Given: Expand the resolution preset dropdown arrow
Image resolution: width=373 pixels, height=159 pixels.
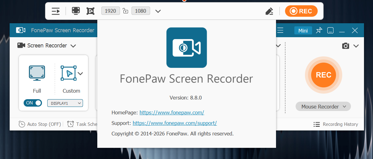Looking at the screenshot, I should pyautogui.click(x=158, y=11).
